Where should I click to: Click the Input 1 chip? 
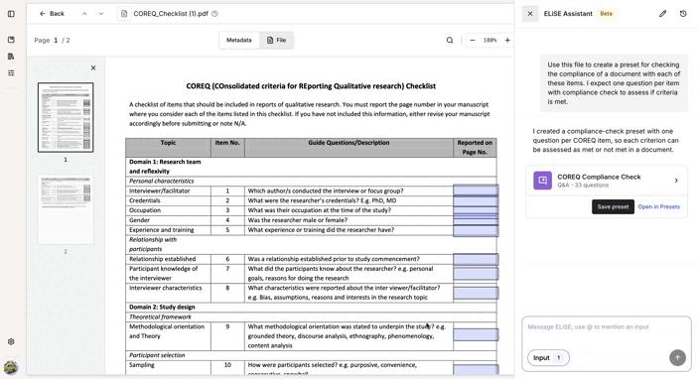[x=548, y=357]
